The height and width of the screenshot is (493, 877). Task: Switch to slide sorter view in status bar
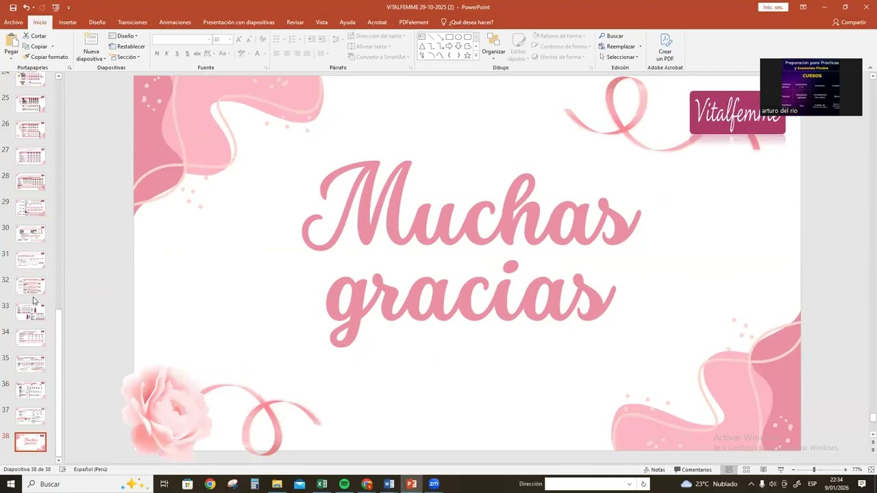[746, 470]
